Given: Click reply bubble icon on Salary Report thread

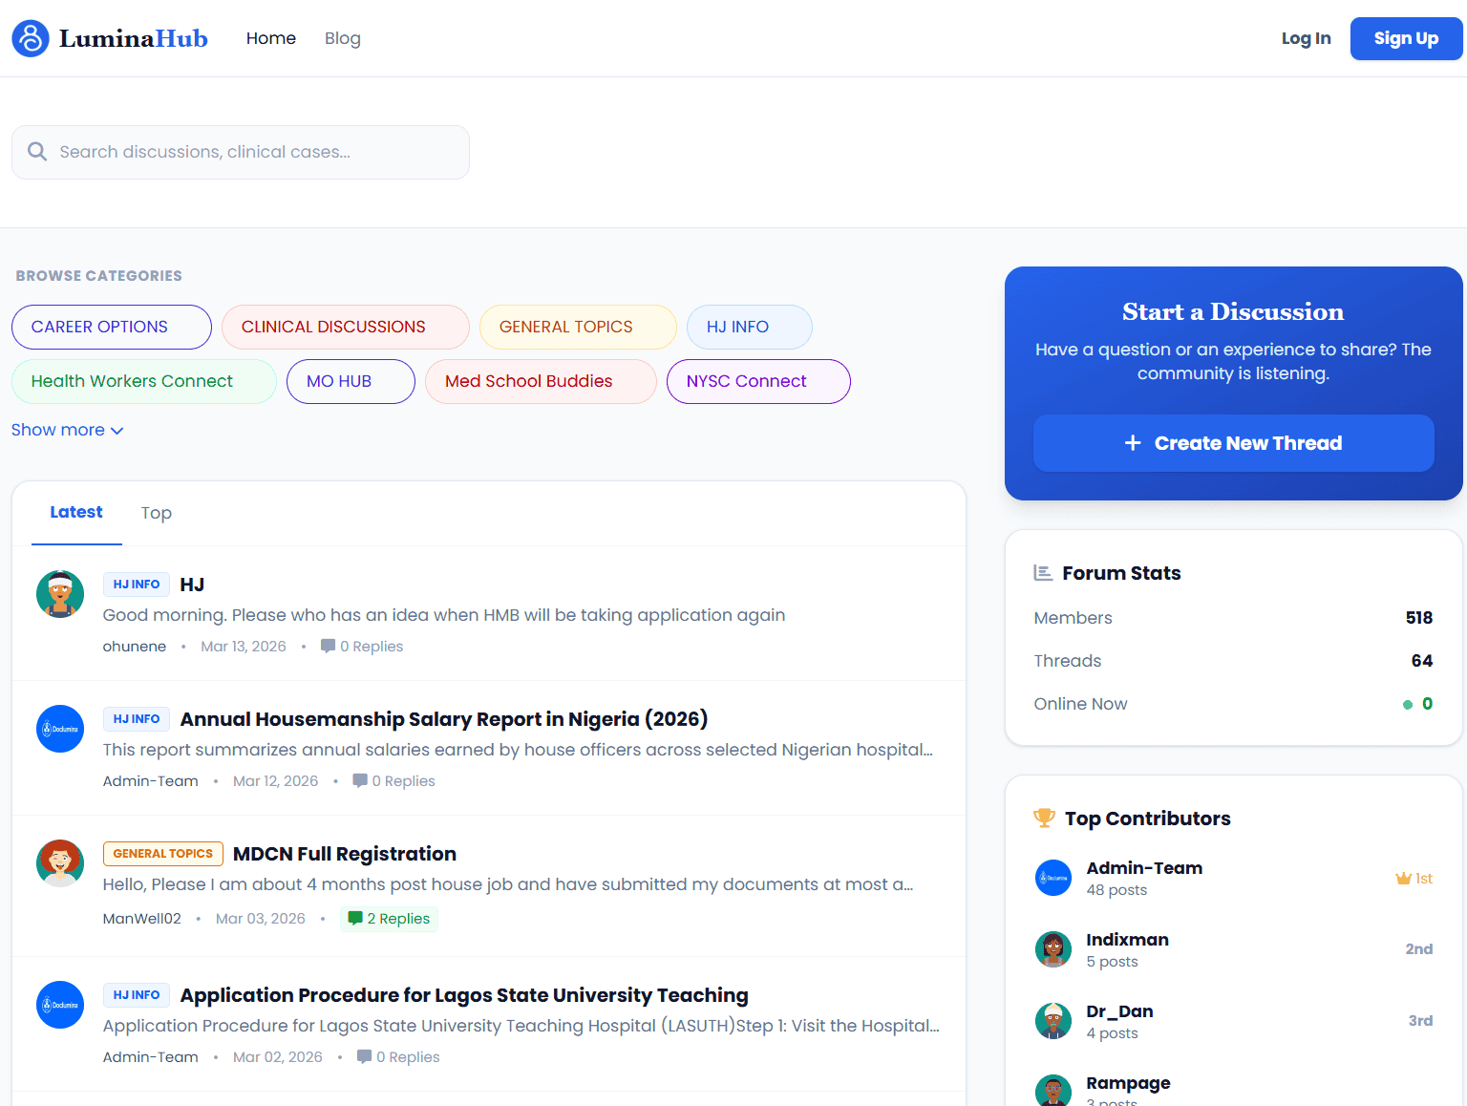Looking at the screenshot, I should (x=360, y=781).
